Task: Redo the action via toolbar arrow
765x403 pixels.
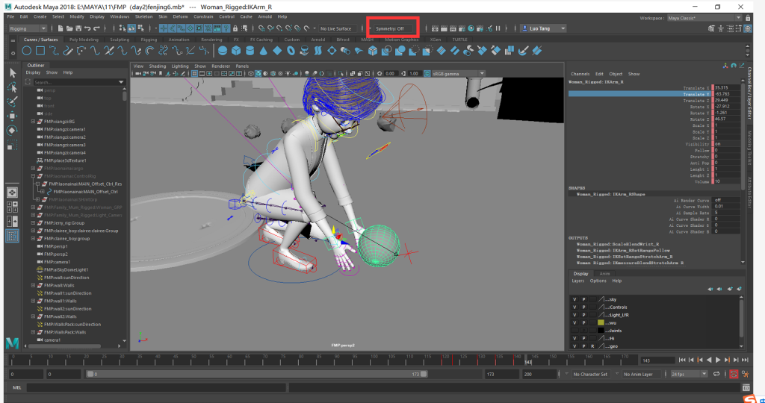Action: 96,28
